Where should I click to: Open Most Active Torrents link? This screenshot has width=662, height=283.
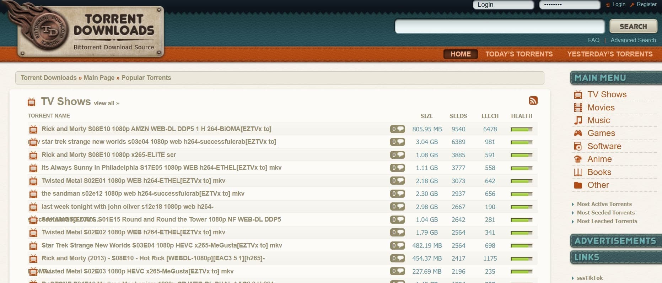coord(604,204)
